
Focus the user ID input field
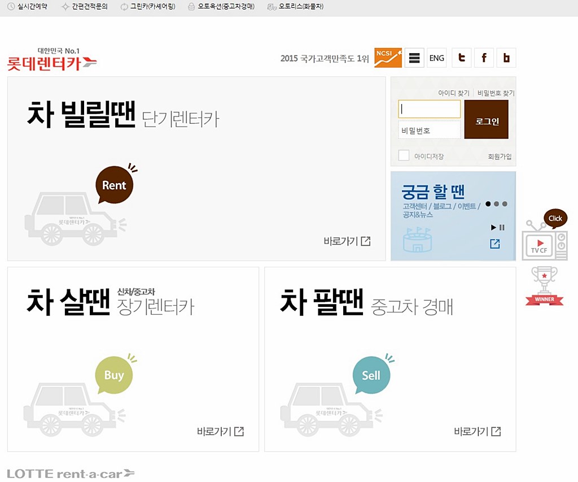430,109
